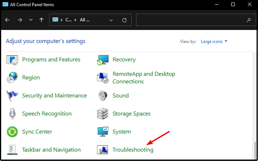
Task: Click the Back navigation arrow
Action: [7, 20]
